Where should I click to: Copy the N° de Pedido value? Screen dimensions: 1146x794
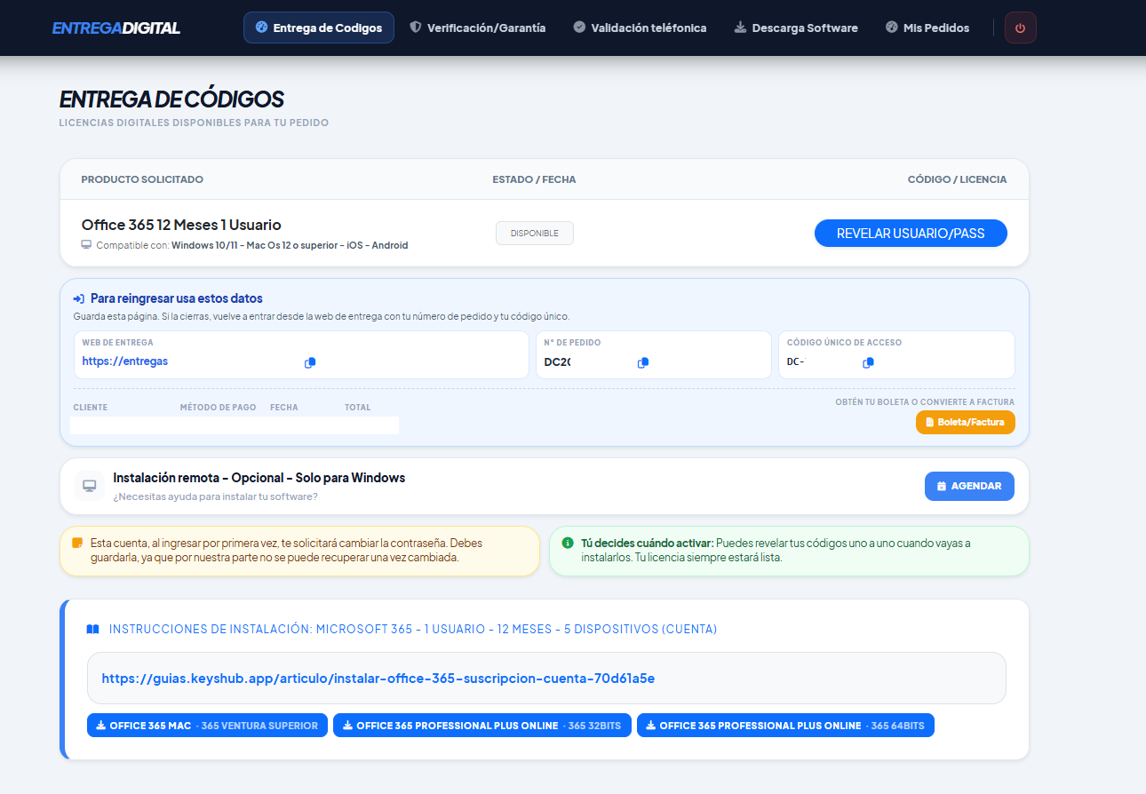tap(643, 362)
